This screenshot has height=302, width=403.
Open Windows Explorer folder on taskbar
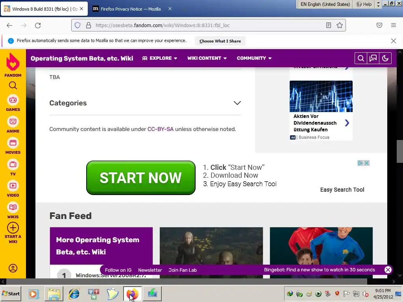click(x=54, y=293)
